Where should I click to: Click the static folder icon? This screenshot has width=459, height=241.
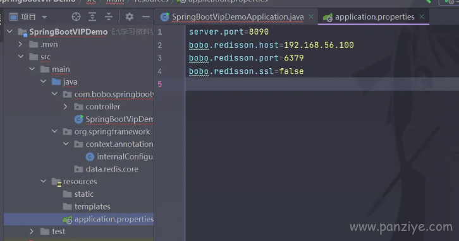(67, 194)
